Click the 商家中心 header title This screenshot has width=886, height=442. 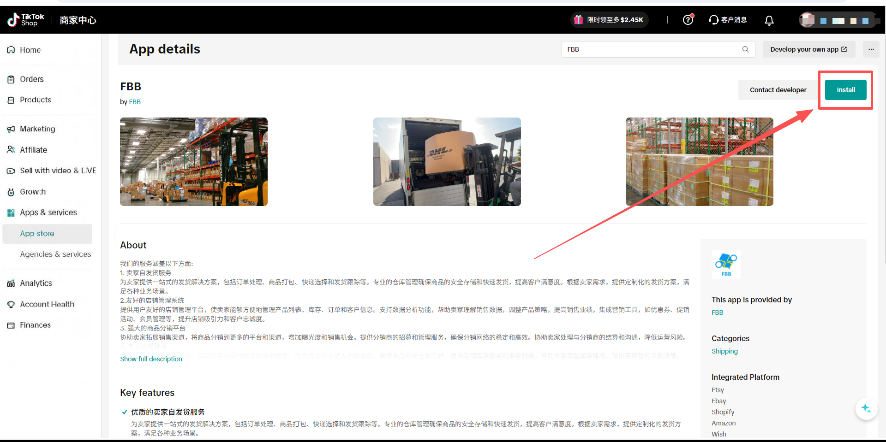click(x=78, y=20)
